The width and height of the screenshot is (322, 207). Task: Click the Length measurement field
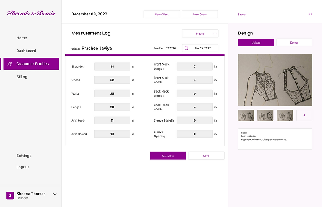pos(112,107)
